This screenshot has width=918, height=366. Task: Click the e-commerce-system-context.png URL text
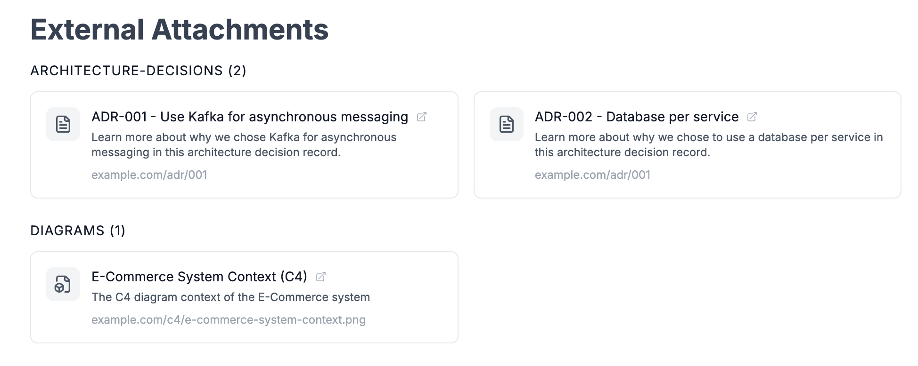point(229,319)
